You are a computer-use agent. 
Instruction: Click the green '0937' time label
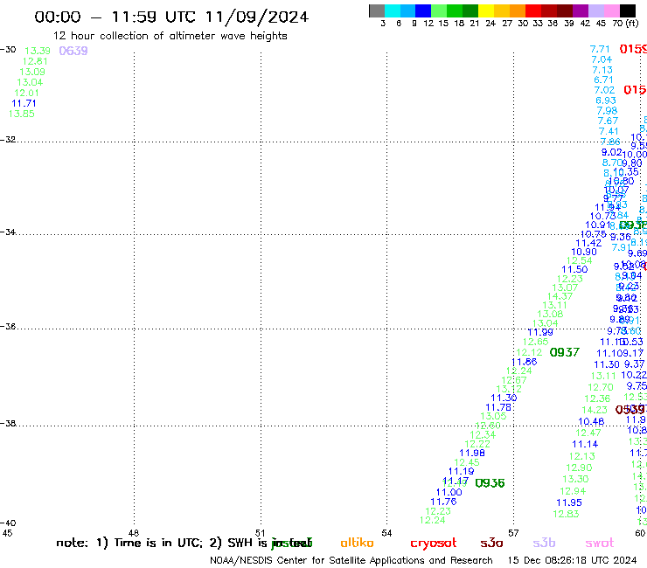pos(565,352)
